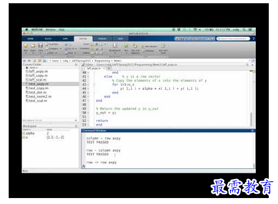Open the Save dropdown arrow

[x=41, y=53]
